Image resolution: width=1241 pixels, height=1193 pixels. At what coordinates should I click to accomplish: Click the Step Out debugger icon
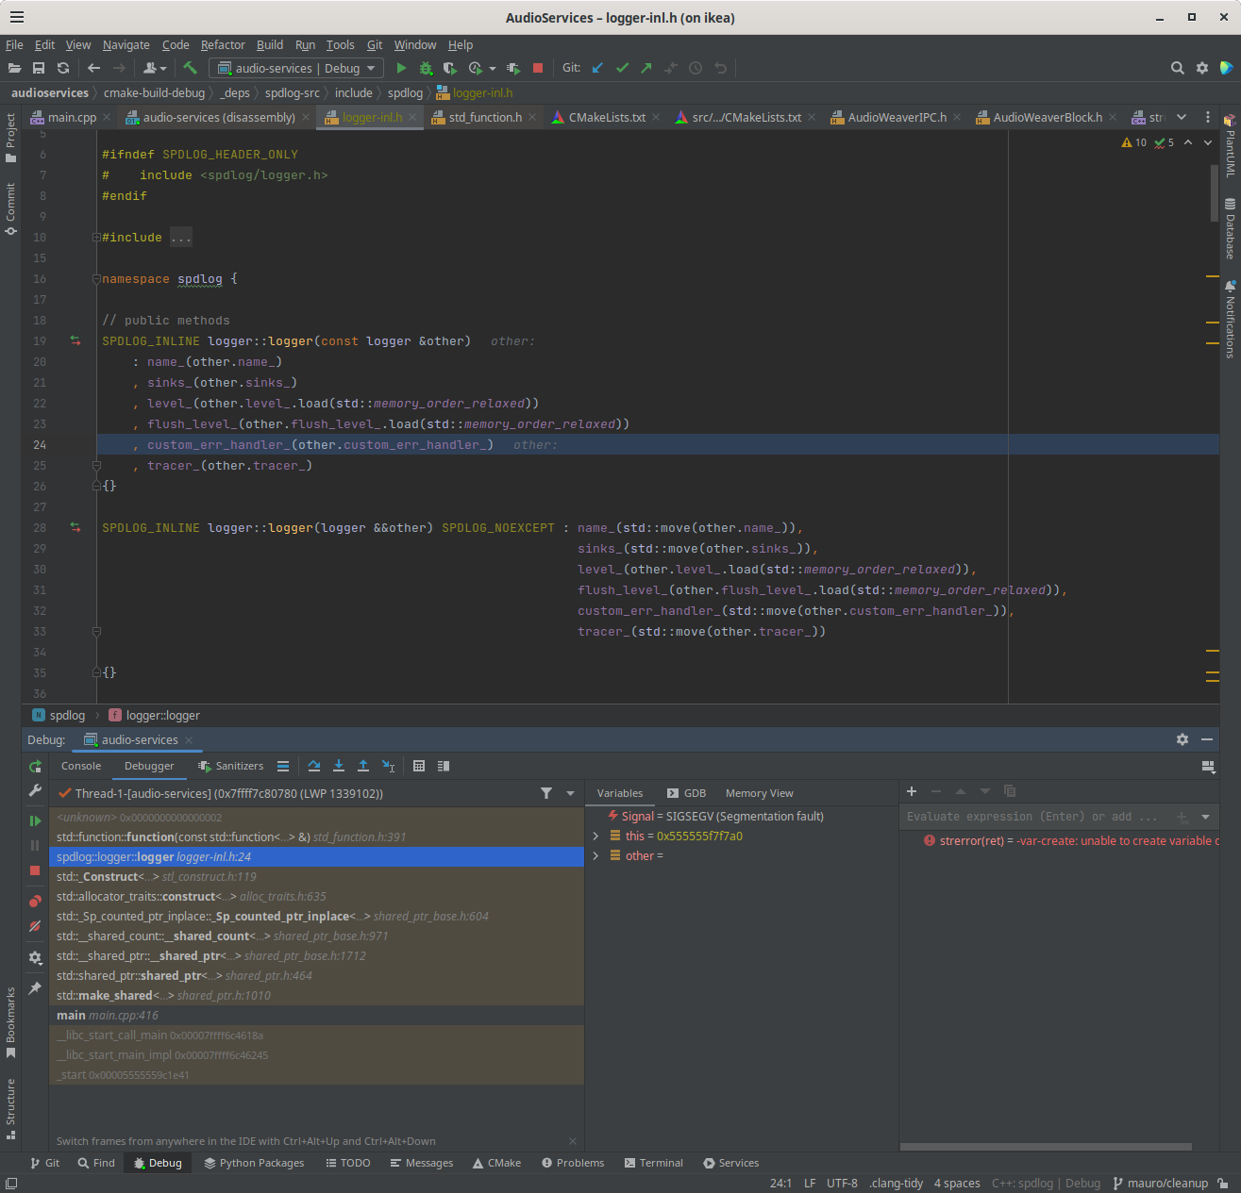[363, 766]
